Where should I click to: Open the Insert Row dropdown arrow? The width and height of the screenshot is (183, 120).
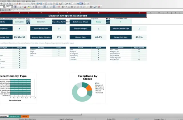39,4
